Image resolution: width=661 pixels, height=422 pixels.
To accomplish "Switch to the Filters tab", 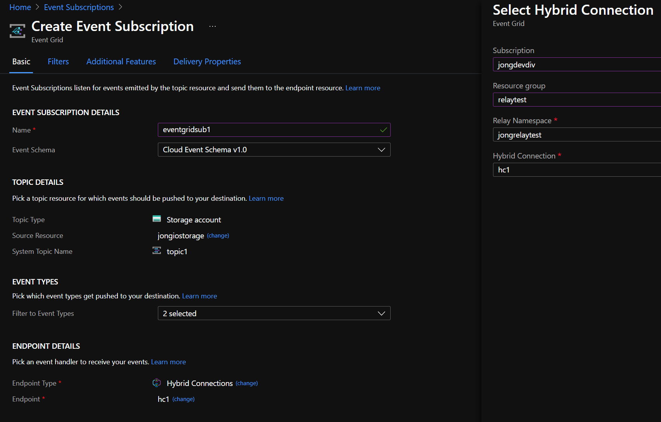I will [x=58, y=62].
